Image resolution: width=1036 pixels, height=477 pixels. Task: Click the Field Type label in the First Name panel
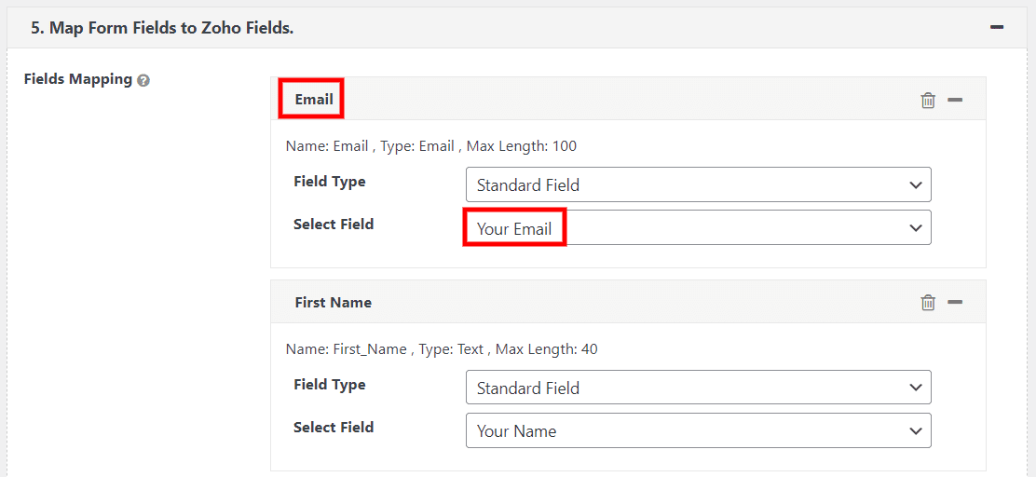point(329,384)
